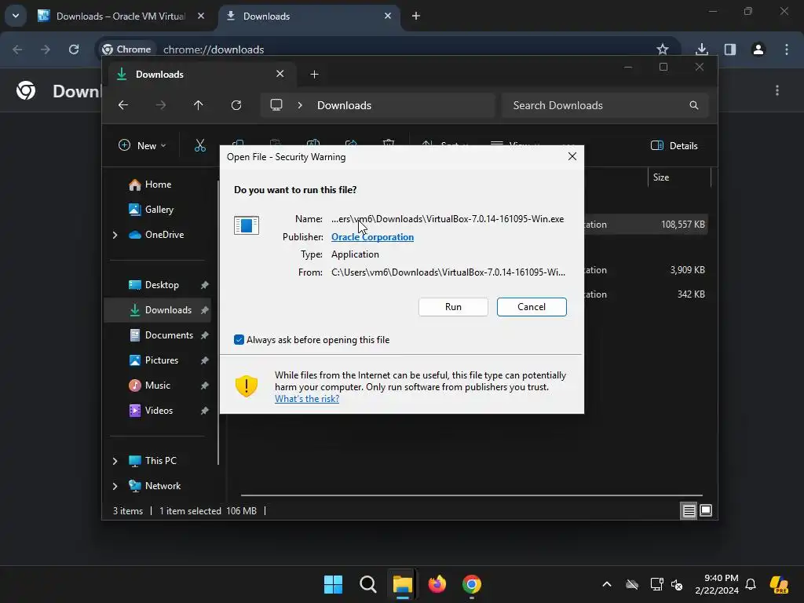Image resolution: width=804 pixels, height=603 pixels.
Task: Uncheck Always ask before opening this file
Action: 239,339
